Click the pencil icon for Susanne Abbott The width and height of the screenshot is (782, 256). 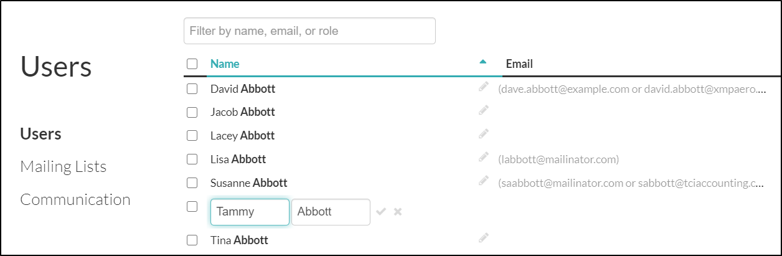[484, 181]
